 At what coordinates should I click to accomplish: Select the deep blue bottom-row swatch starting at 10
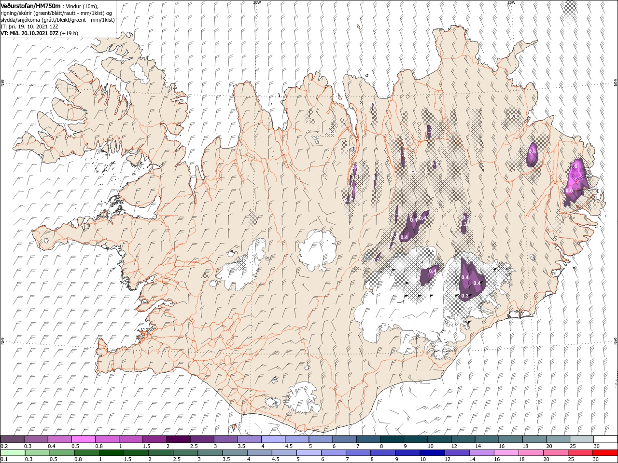(x=432, y=453)
